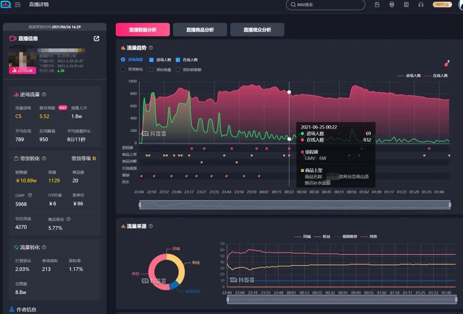Image resolution: width=463 pixels, height=314 pixels.
Task: Click the 作者信息 person icon
Action: (x=12, y=309)
